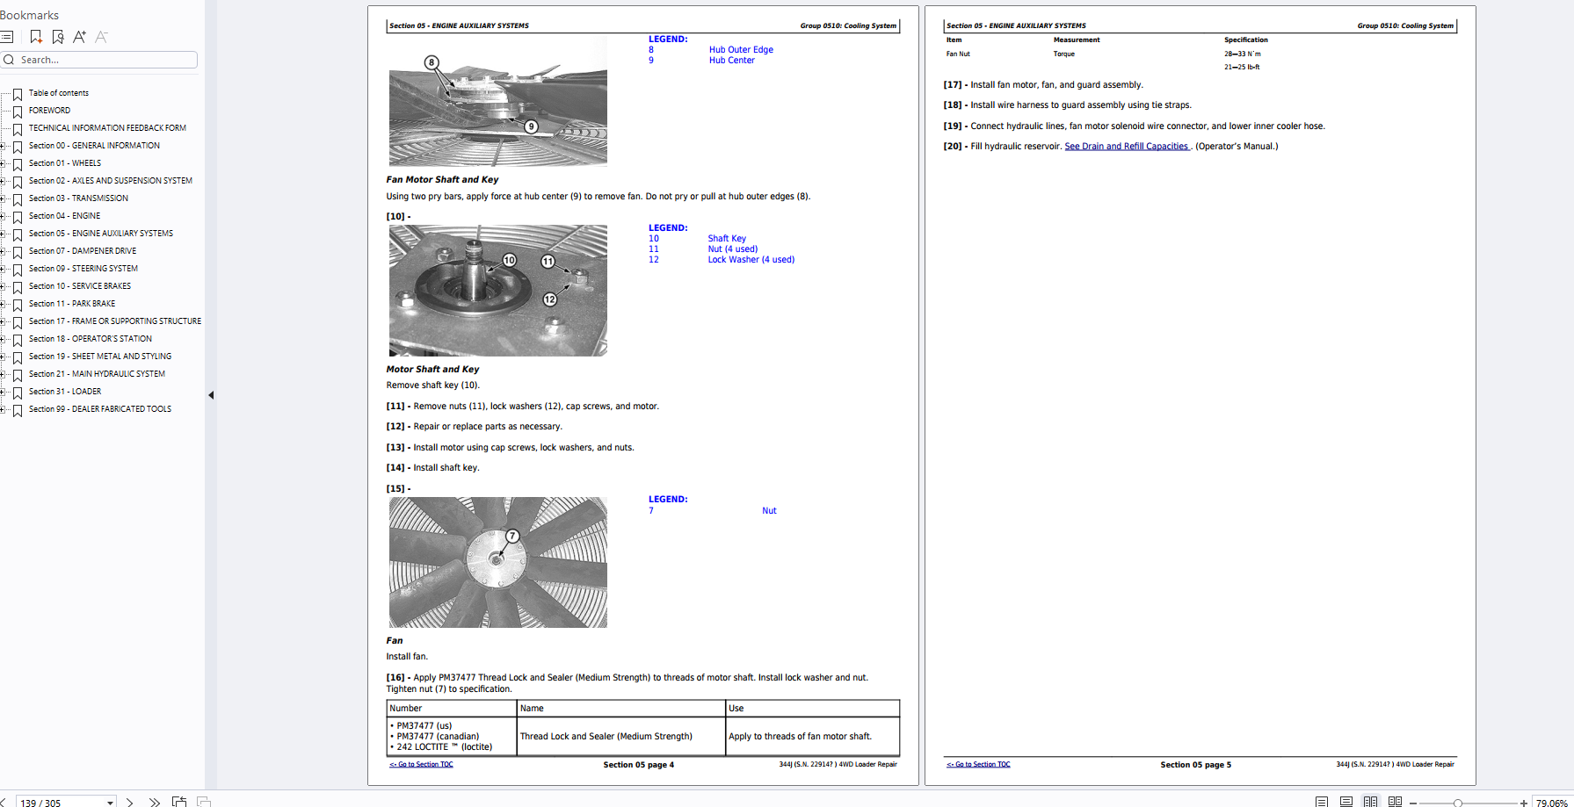Click Go to Section TOC on page 4

[421, 765]
